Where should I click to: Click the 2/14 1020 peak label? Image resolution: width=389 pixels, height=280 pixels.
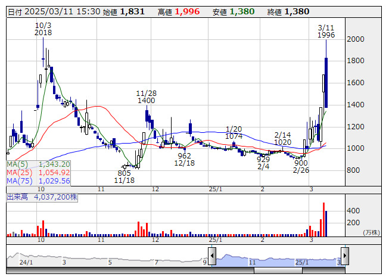[x=283, y=139]
